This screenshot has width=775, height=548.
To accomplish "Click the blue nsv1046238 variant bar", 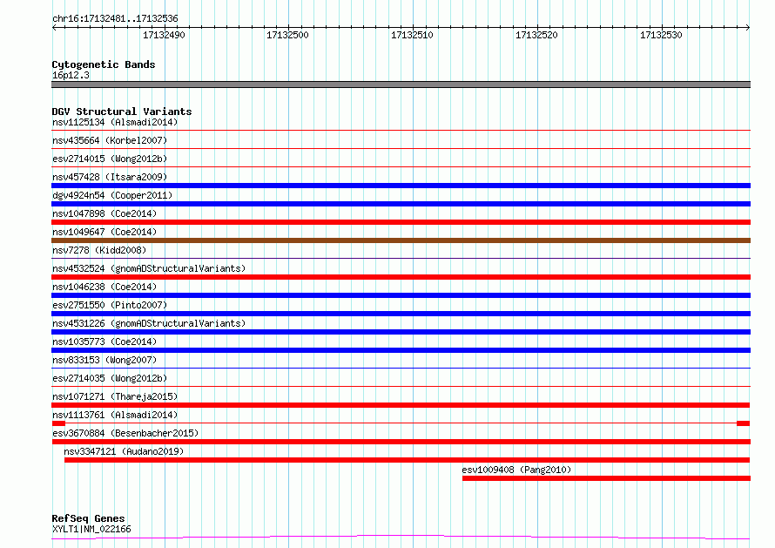I will tap(401, 295).
